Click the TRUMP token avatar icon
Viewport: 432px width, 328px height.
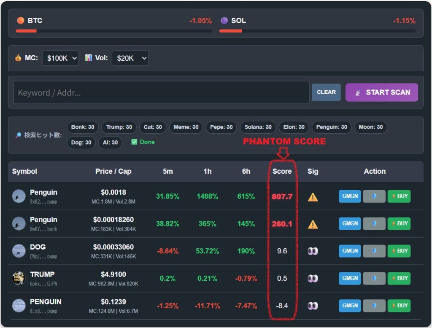coord(19,278)
